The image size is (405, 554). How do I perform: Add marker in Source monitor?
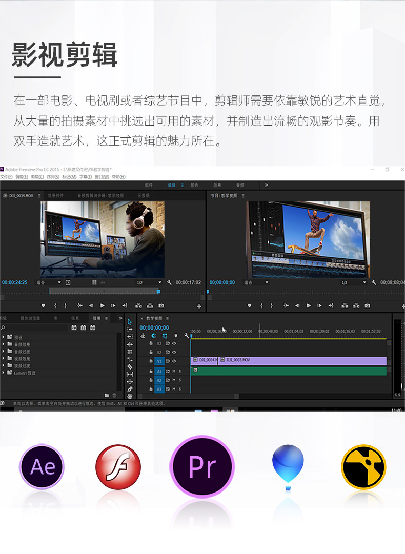tap(44, 305)
